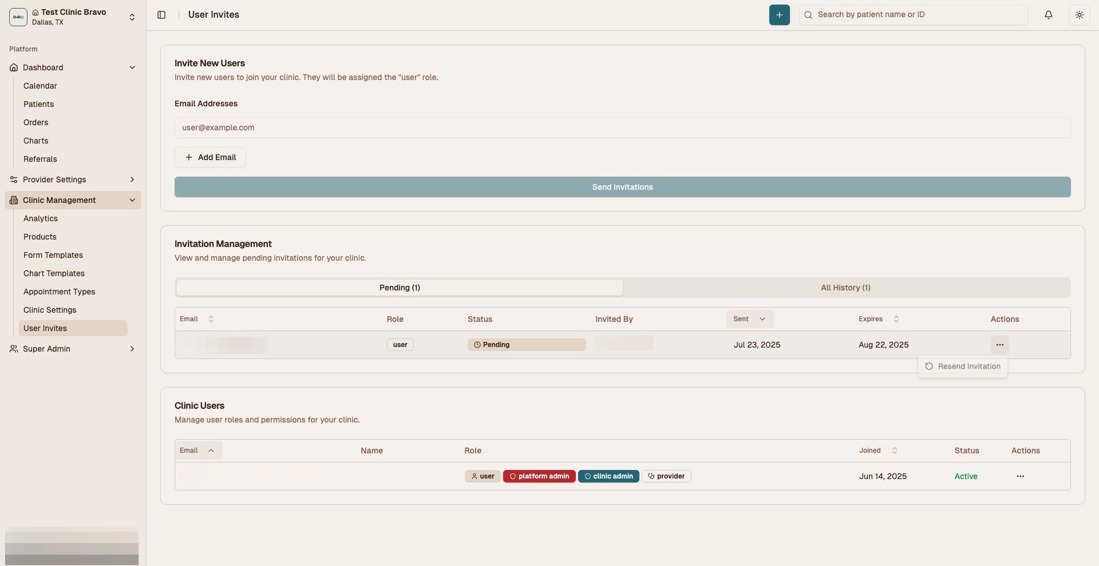Screen dimensions: 1099x566
Task: Sort Clinic Users by Joined date
Action: coord(878,451)
